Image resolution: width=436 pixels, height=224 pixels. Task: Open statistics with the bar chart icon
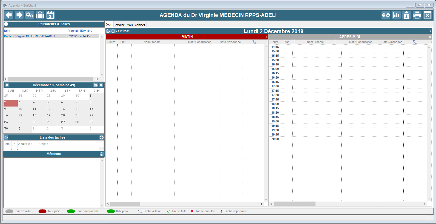(x=396, y=15)
